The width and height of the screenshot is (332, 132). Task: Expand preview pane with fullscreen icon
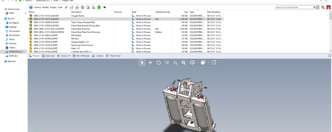[x=329, y=56]
